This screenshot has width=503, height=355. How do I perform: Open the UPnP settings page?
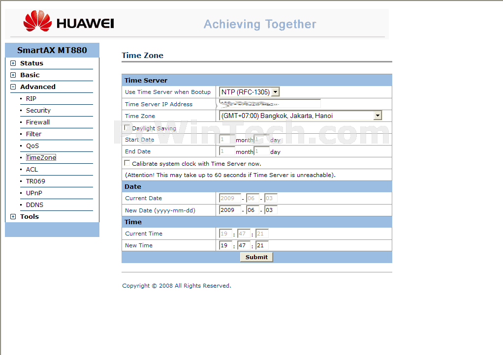[x=34, y=193]
